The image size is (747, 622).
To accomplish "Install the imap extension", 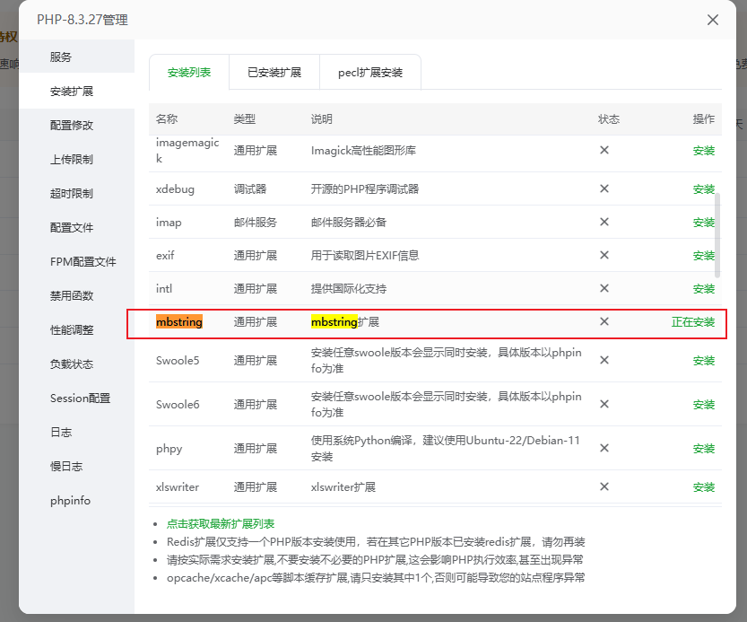I will (x=703, y=223).
